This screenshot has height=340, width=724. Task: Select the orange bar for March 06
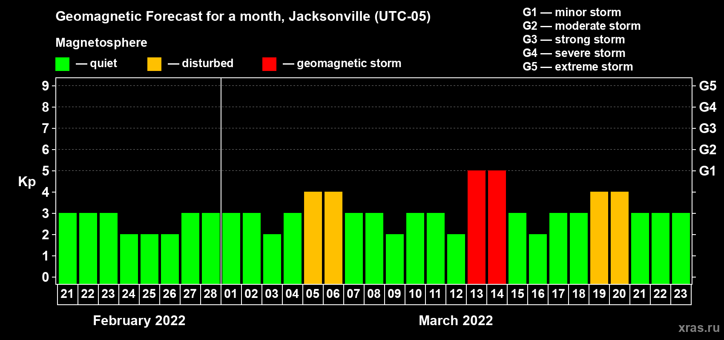[x=333, y=238]
